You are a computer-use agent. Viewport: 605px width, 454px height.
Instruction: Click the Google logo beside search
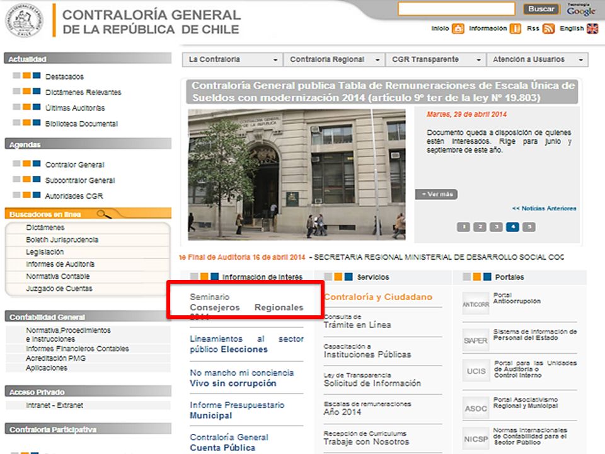[x=580, y=9]
